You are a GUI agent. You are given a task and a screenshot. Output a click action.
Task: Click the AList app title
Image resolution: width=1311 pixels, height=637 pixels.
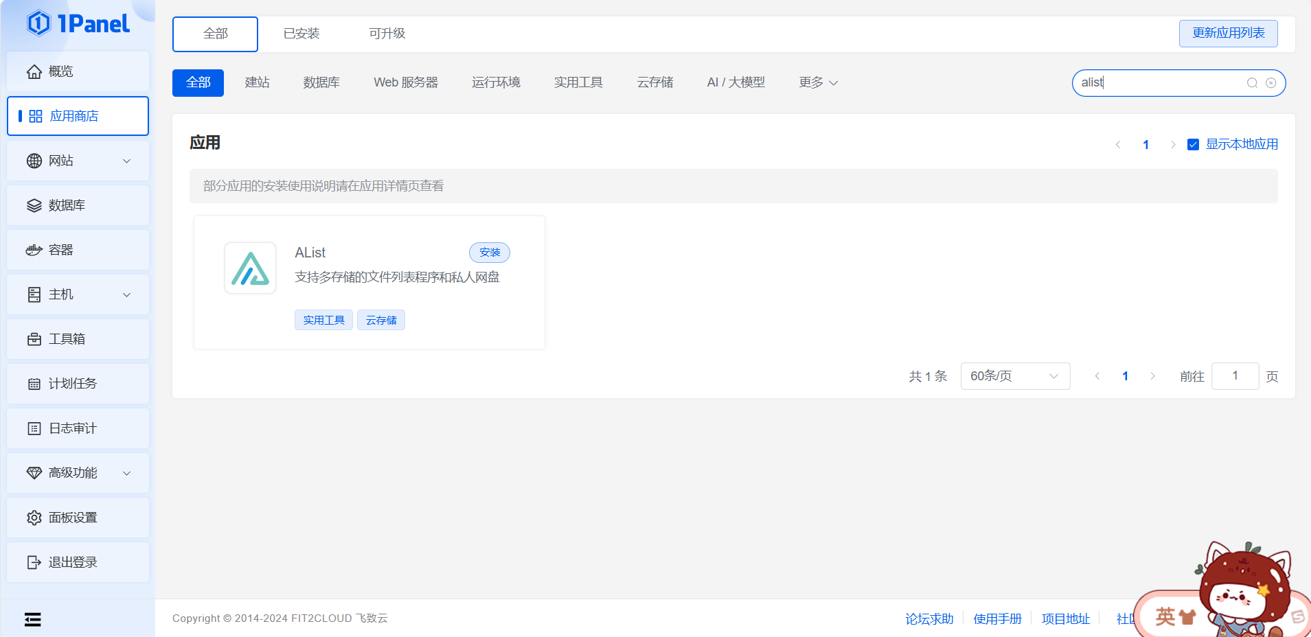click(x=310, y=253)
